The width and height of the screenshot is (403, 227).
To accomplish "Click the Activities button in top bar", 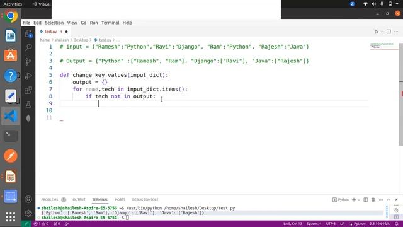I will point(13,4).
